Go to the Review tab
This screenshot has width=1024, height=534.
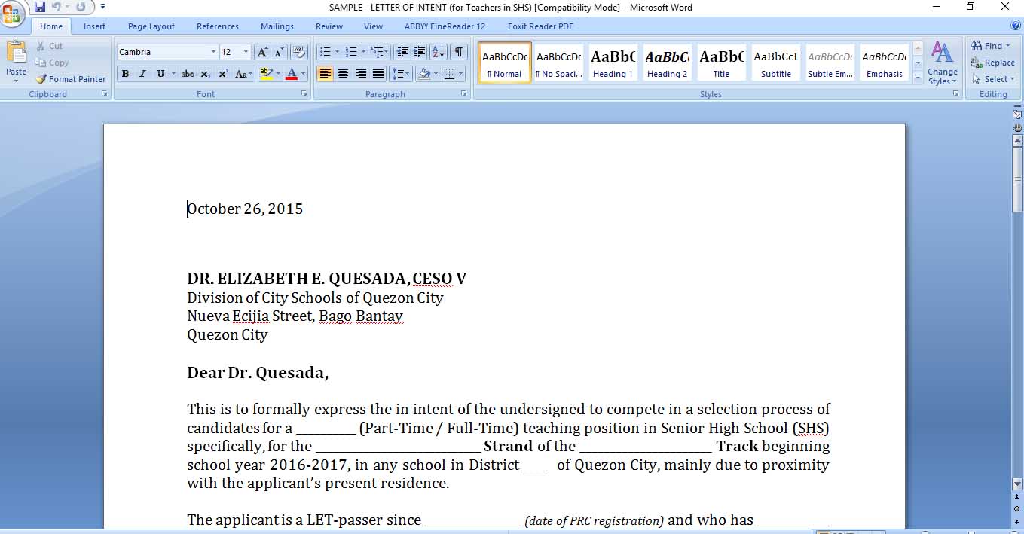click(x=329, y=26)
